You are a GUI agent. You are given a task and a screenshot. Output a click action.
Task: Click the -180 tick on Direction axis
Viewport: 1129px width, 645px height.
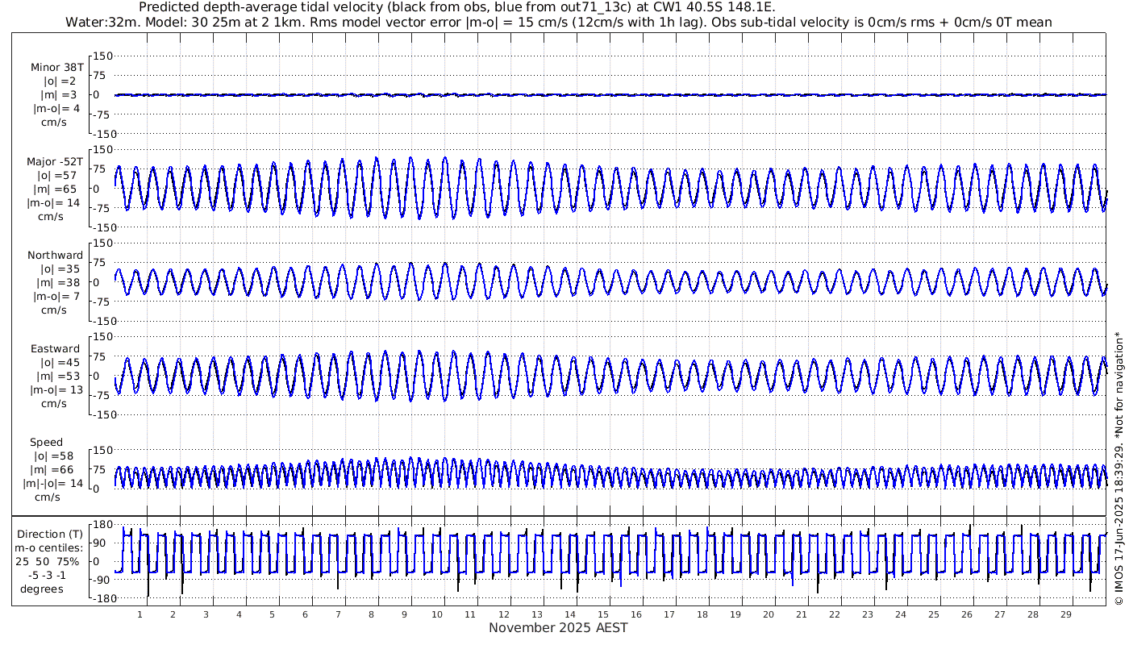(x=97, y=599)
